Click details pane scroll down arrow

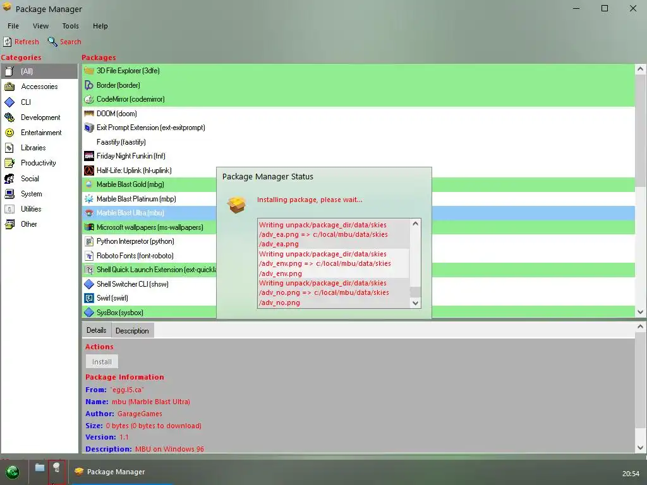[x=641, y=448]
